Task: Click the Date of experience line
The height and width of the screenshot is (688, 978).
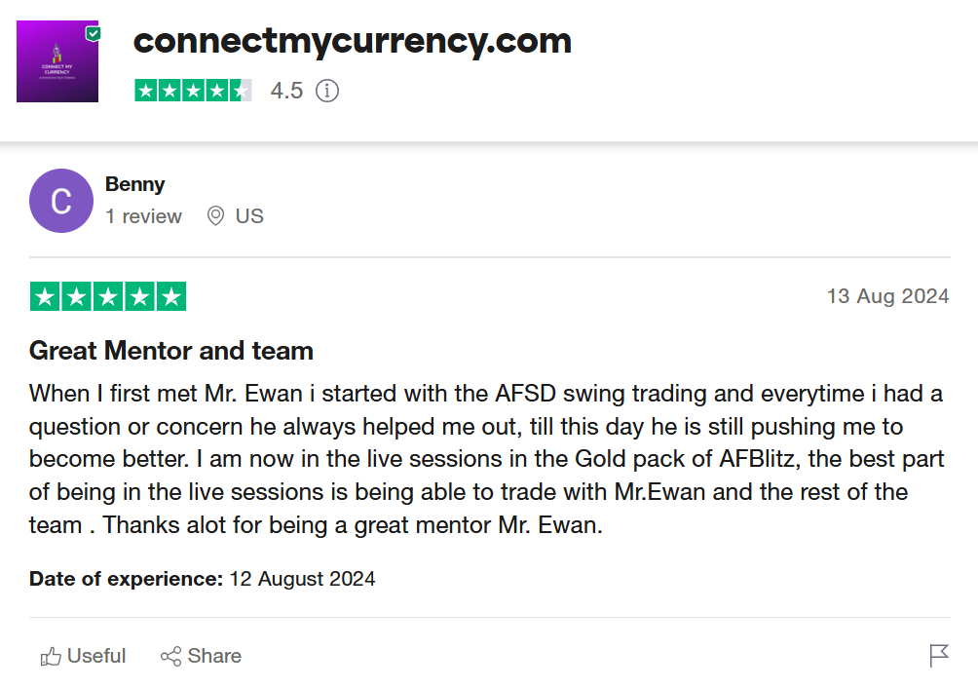Action: click(202, 579)
